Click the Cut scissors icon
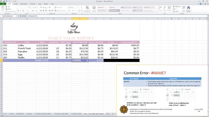The image size is (209, 117). pyautogui.click(x=6, y=6)
